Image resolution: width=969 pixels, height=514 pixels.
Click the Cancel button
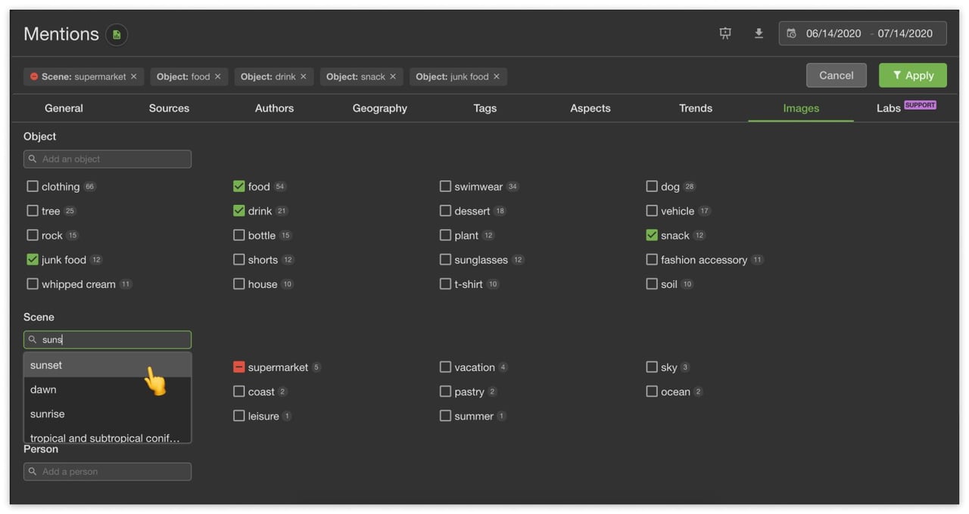pyautogui.click(x=836, y=76)
